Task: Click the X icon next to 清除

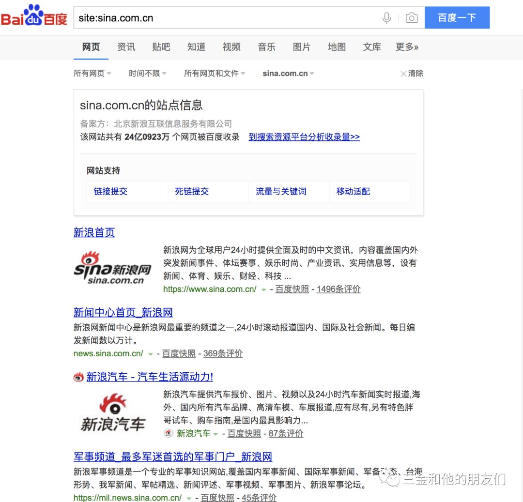Action: (x=403, y=74)
